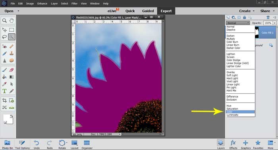
Task: Add a layer mask
Action: pos(239,17)
